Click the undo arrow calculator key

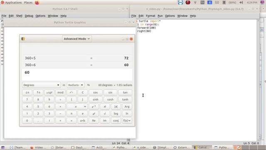[x=71, y=92]
